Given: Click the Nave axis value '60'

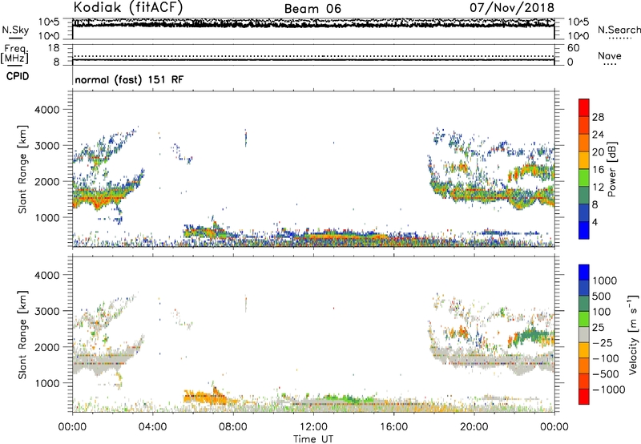Looking at the screenshot, I should (574, 48).
